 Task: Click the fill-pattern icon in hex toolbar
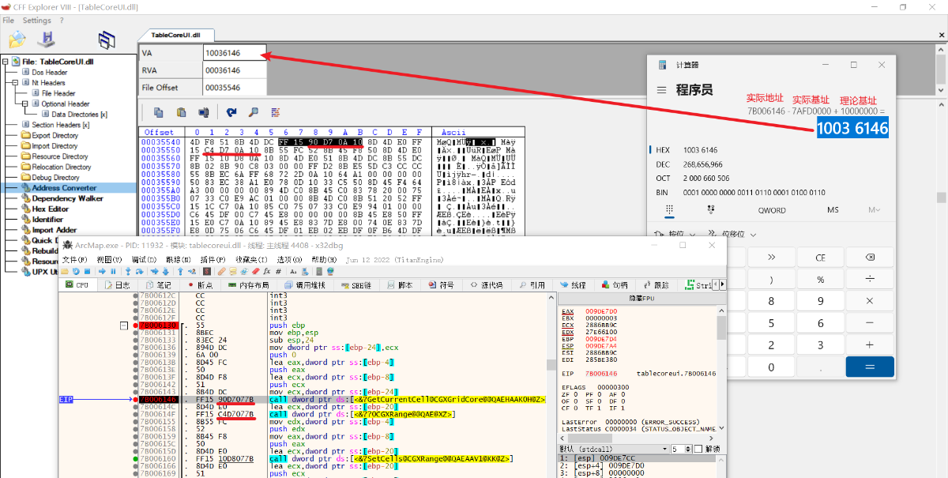(x=275, y=112)
